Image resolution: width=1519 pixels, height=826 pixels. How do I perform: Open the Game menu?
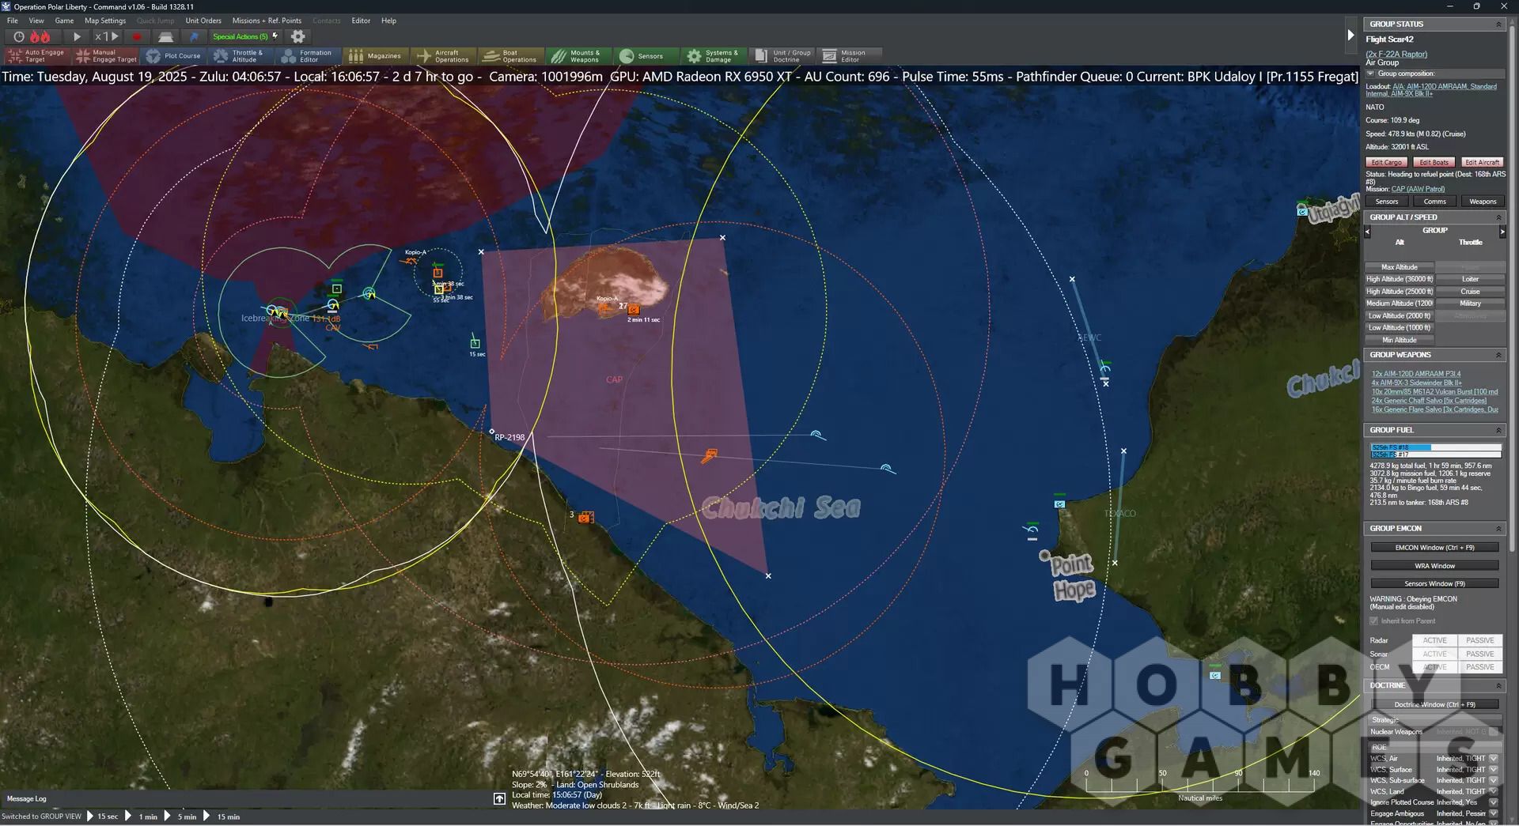(x=64, y=21)
